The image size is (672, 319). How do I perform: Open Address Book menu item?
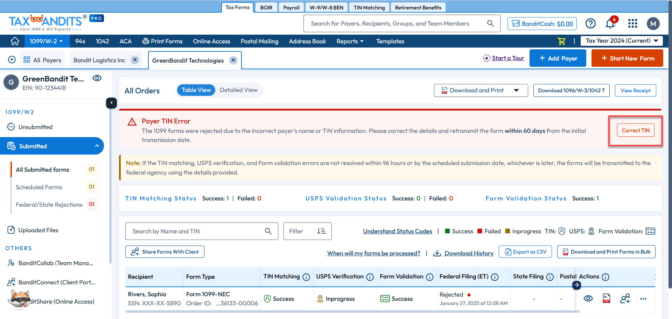tap(307, 41)
